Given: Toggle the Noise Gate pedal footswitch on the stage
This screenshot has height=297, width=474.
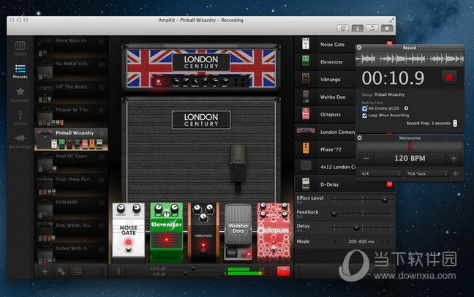Looking at the screenshot, I should (129, 249).
